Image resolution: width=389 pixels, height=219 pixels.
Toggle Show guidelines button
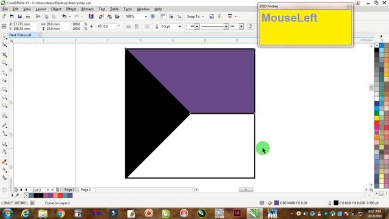point(179,16)
